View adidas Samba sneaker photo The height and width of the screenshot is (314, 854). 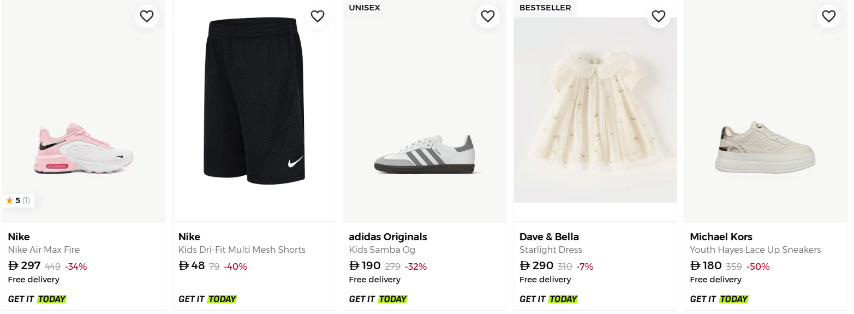425,155
